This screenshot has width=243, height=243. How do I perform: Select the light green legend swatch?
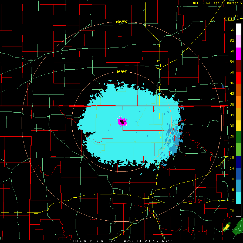coord(238,150)
